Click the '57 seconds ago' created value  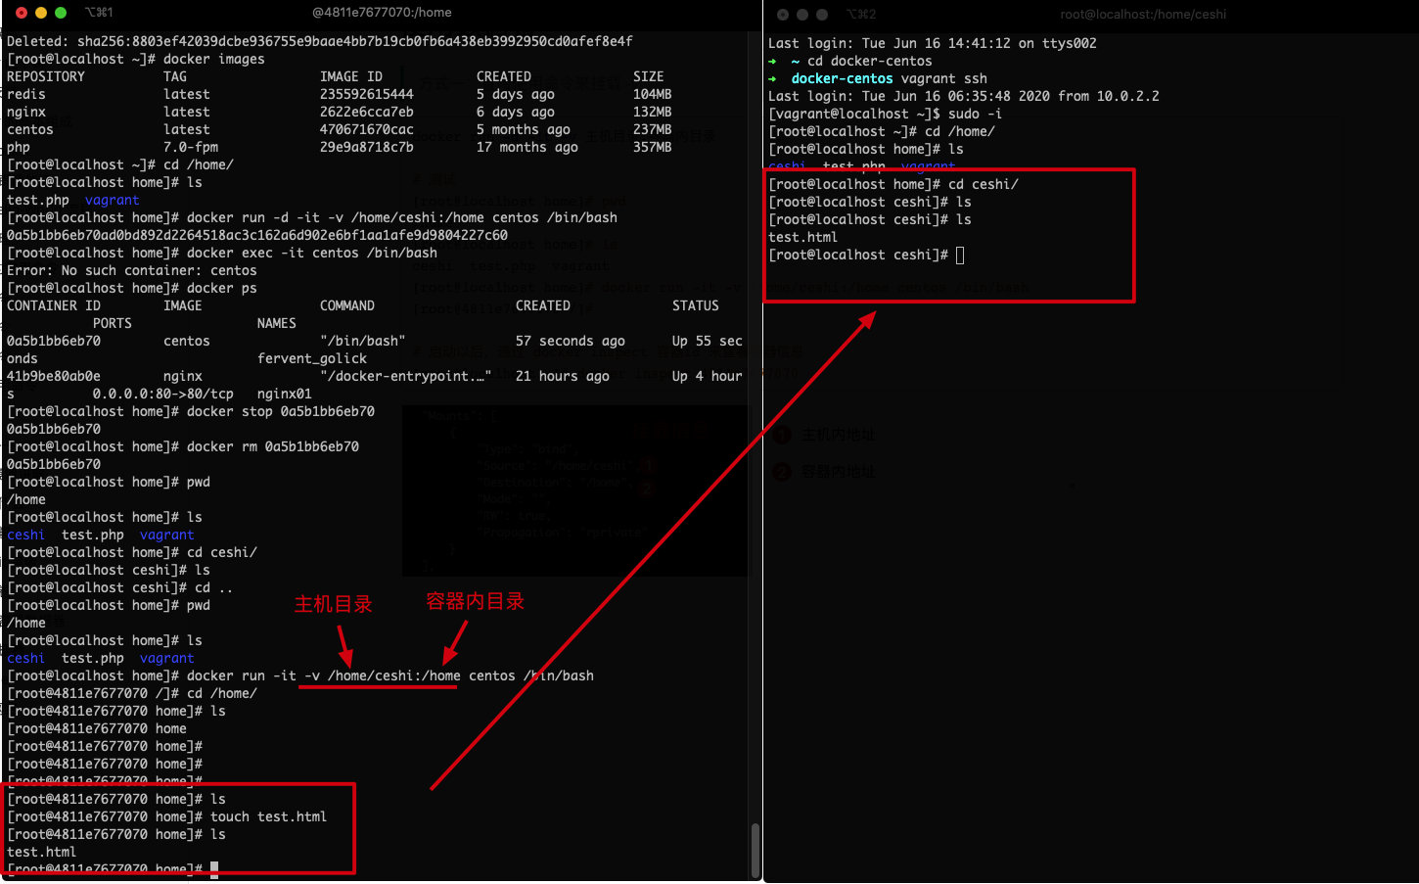pos(571,341)
